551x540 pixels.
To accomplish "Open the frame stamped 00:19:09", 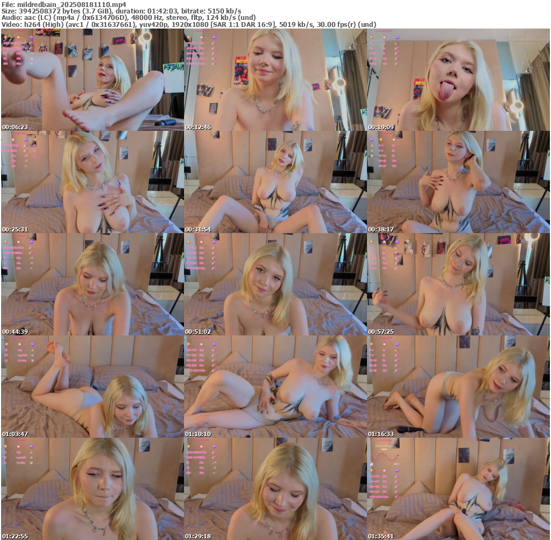I will tap(458, 80).
